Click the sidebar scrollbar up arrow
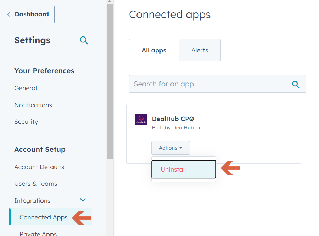The height and width of the screenshot is (236, 319). tap(110, 1)
